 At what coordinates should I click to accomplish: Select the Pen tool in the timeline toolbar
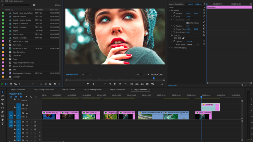(3, 112)
